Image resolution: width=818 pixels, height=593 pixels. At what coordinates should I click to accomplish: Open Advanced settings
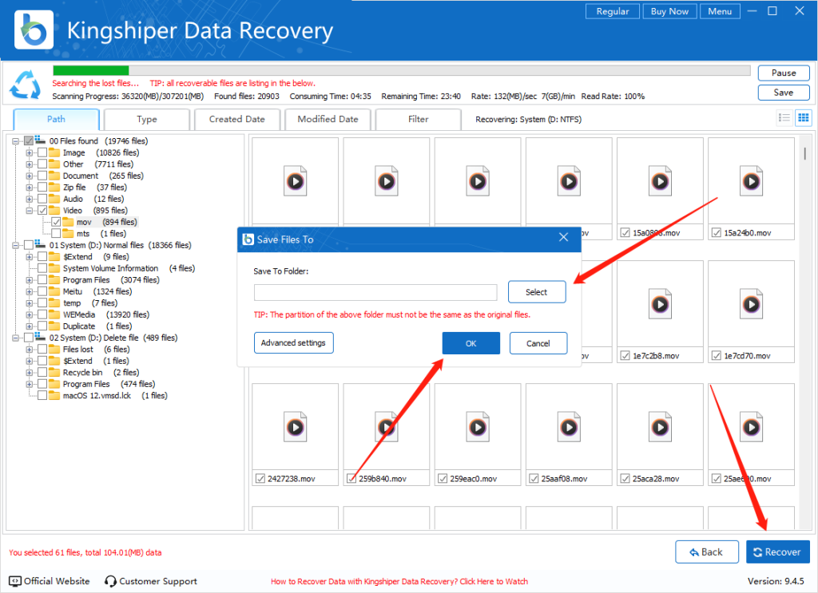(x=293, y=343)
